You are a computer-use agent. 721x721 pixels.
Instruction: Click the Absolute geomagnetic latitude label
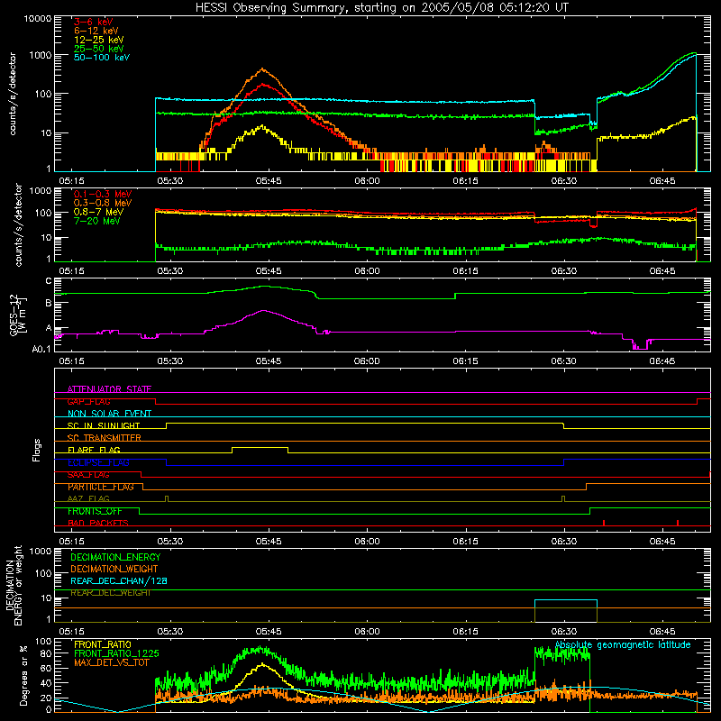tap(623, 644)
